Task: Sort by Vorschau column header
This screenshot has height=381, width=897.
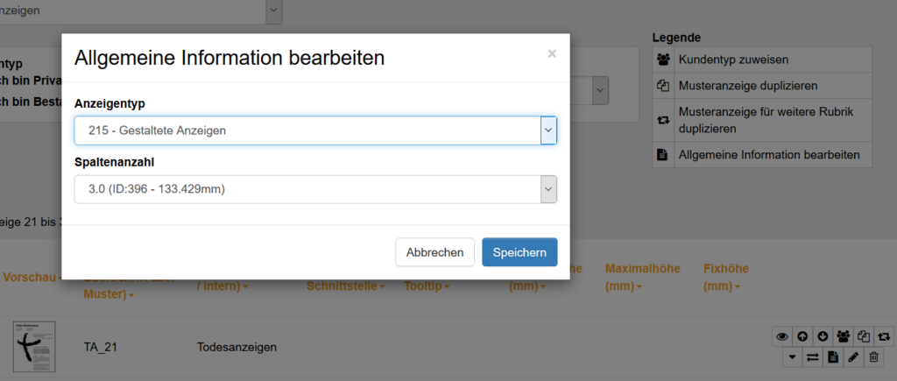Action: (x=32, y=278)
